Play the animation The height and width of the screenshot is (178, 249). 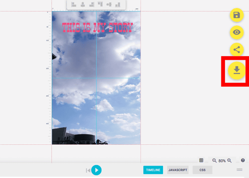coord(96,170)
